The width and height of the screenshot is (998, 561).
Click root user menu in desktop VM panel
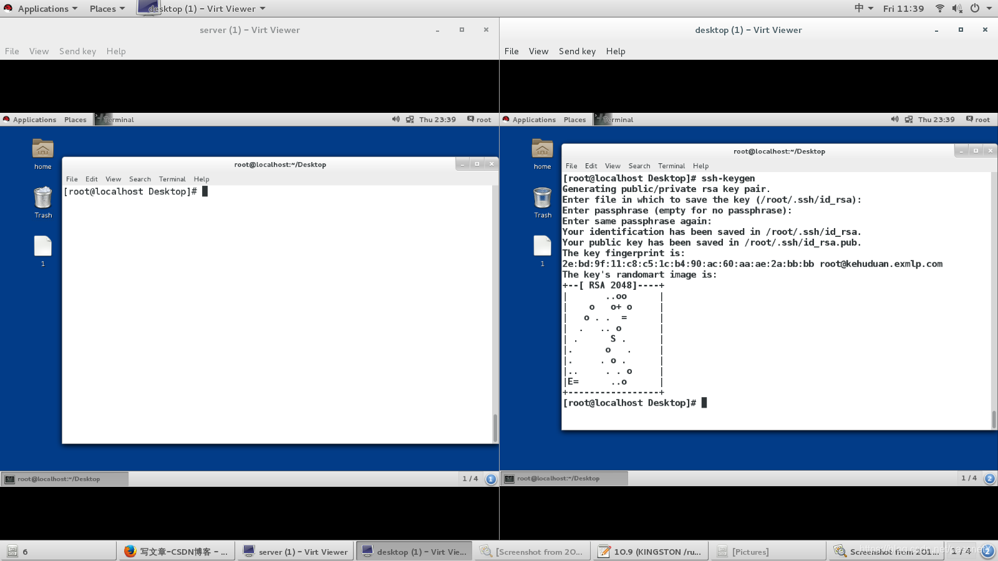click(x=978, y=119)
